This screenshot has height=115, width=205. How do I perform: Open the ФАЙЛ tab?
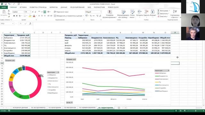pyautogui.click(x=4, y=7)
